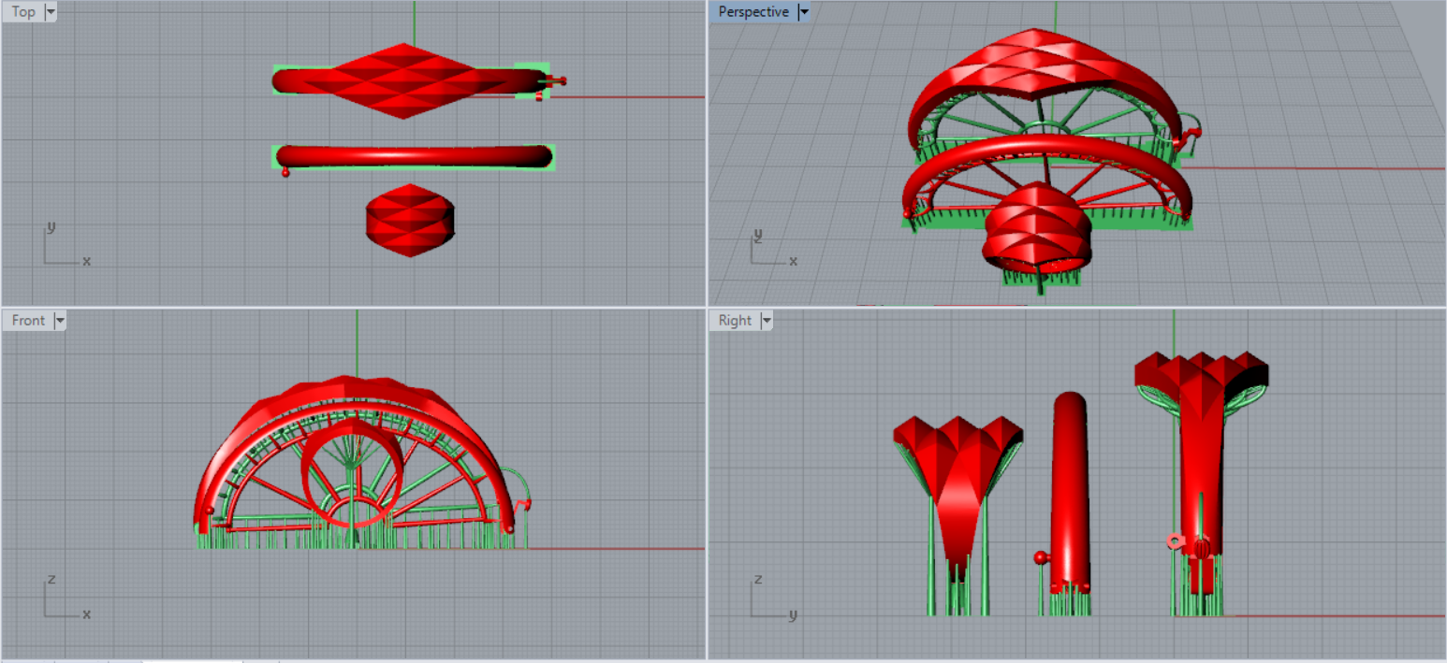Click the small red sphere in Right view
Screen dimensions: 1447x663
tap(1039, 558)
